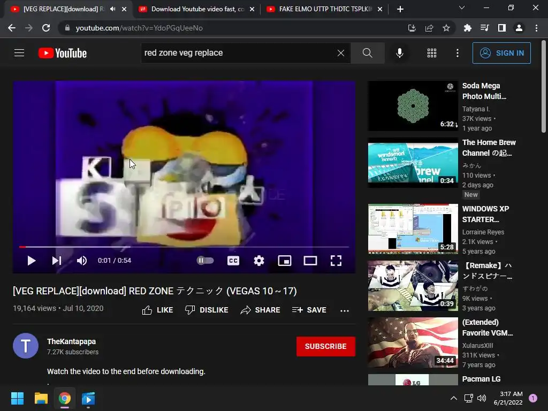Open Pacman LG video title
The height and width of the screenshot is (411, 548).
tap(481, 379)
